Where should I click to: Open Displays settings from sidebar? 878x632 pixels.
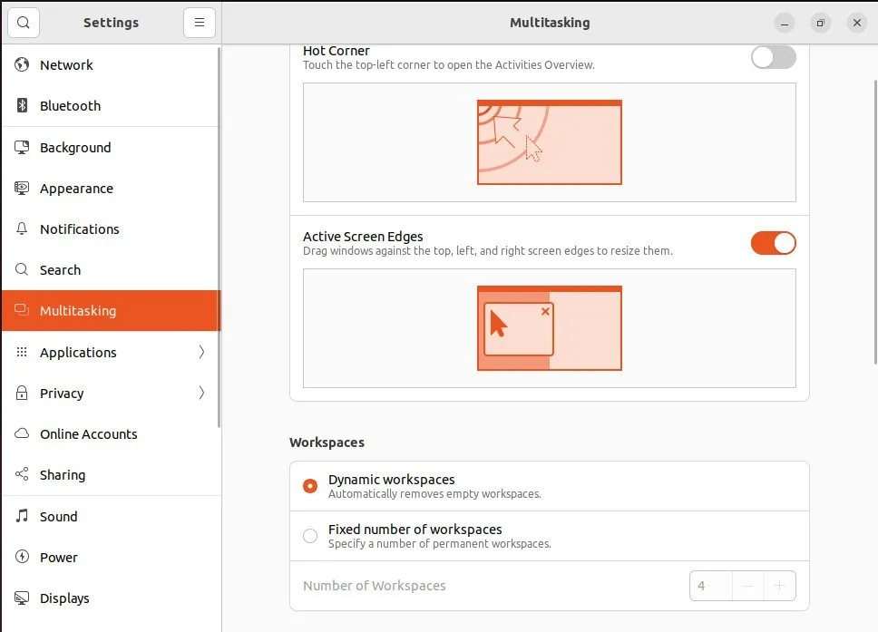pyautogui.click(x=64, y=598)
